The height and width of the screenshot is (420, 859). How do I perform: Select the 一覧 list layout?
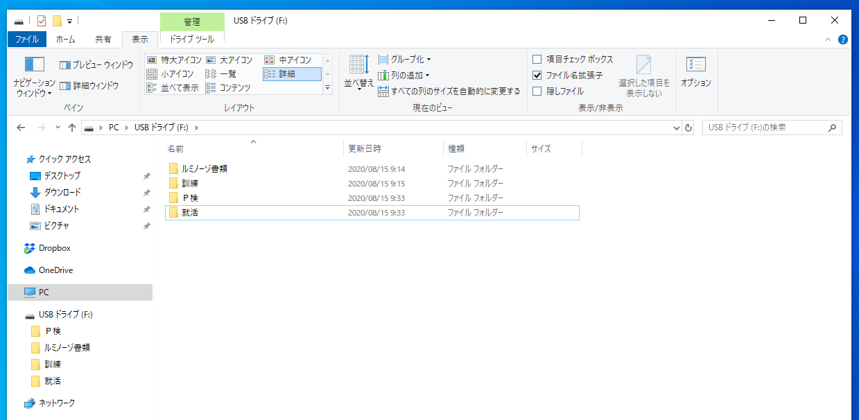coord(222,73)
